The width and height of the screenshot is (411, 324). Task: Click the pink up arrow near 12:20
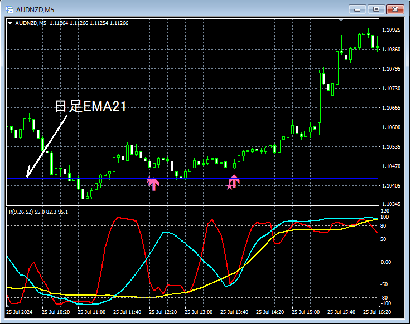point(153,184)
